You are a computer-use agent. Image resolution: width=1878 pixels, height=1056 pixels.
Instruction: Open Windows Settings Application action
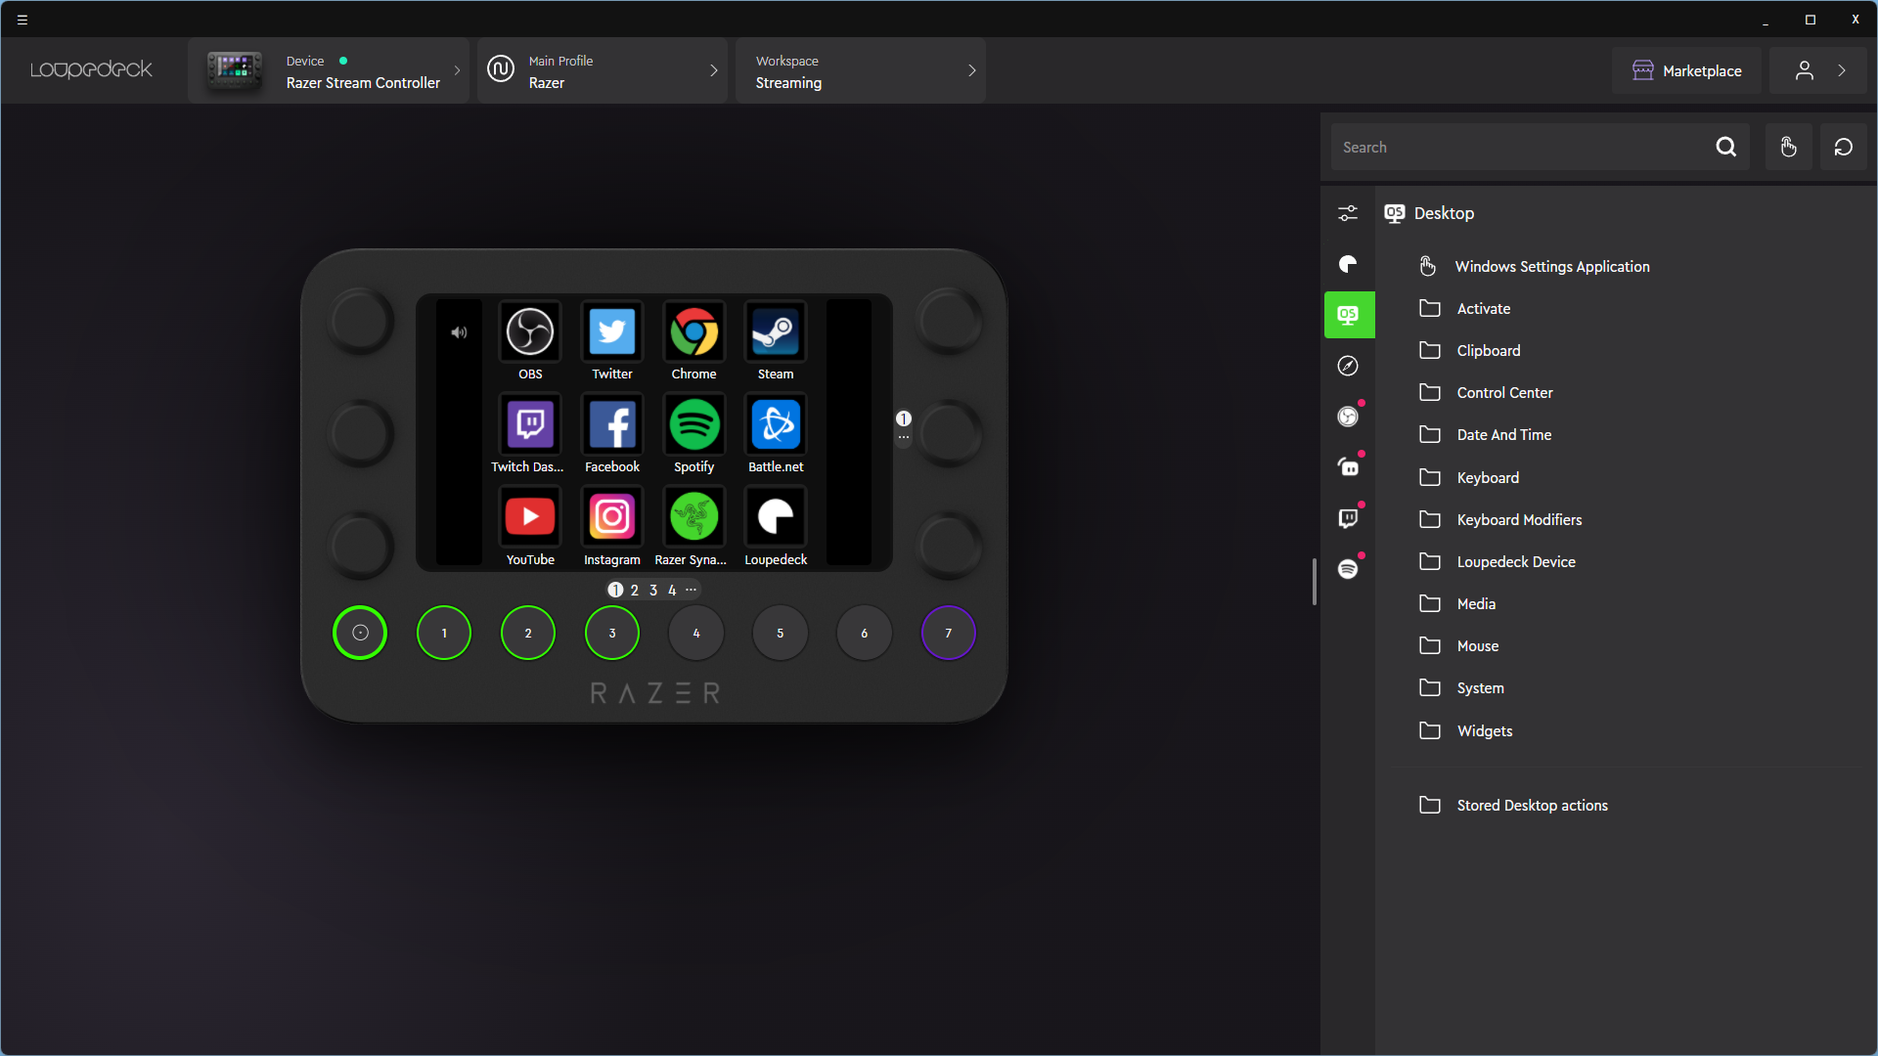[1553, 266]
